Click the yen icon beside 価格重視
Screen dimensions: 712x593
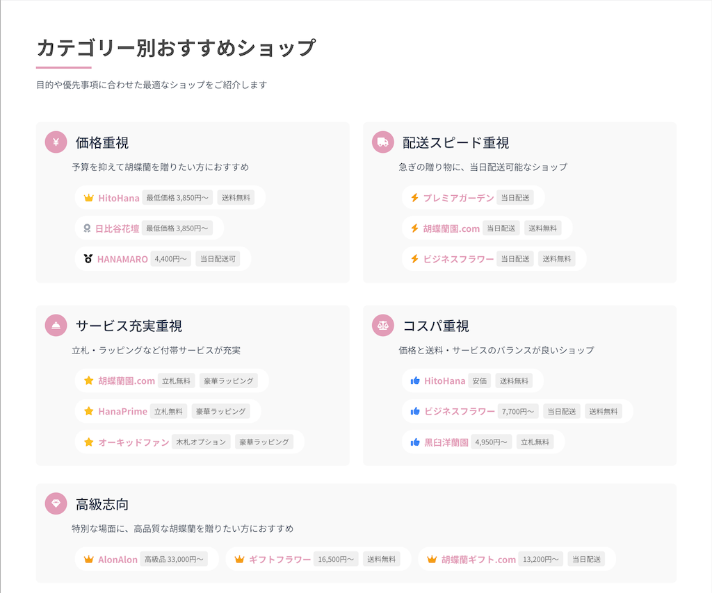click(56, 142)
